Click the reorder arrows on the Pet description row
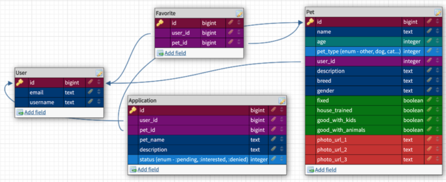Image resolution: width=446 pixels, height=182 pixels. point(437,71)
